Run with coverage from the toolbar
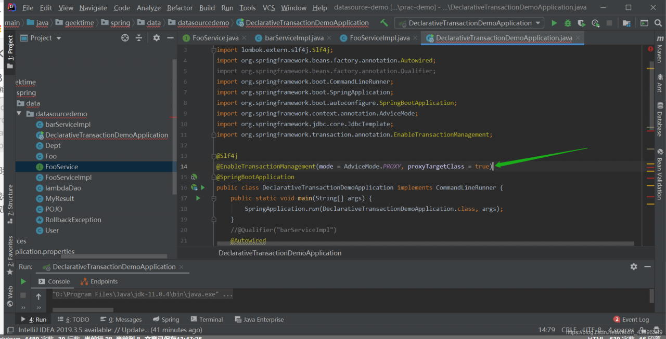The height and width of the screenshot is (339, 666). point(581,23)
